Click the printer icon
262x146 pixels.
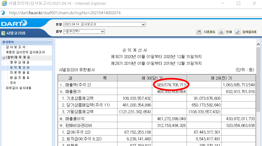pos(221,32)
